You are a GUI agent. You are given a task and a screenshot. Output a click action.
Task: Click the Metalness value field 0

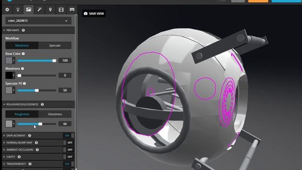[x=65, y=76]
